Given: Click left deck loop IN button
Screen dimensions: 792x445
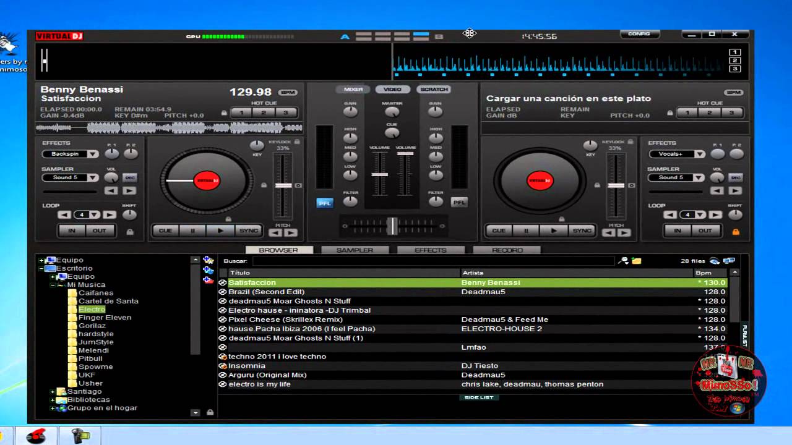Looking at the screenshot, I should [x=72, y=231].
